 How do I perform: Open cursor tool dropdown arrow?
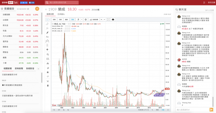pyautogui.click(x=49, y=20)
